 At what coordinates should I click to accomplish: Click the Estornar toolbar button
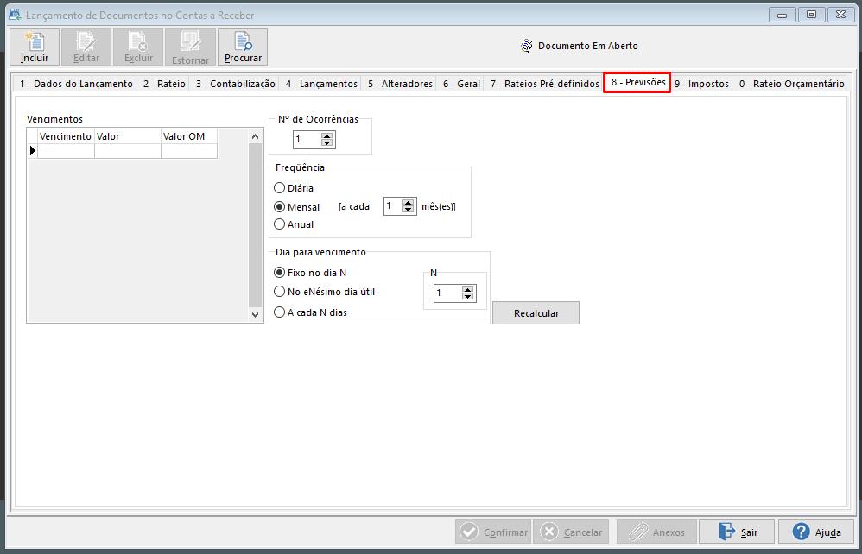[x=190, y=47]
